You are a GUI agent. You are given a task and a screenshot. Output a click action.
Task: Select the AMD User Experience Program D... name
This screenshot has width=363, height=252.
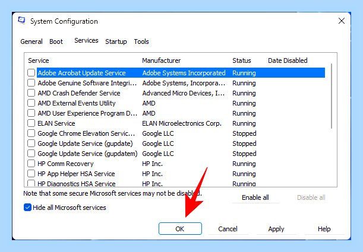click(x=87, y=113)
